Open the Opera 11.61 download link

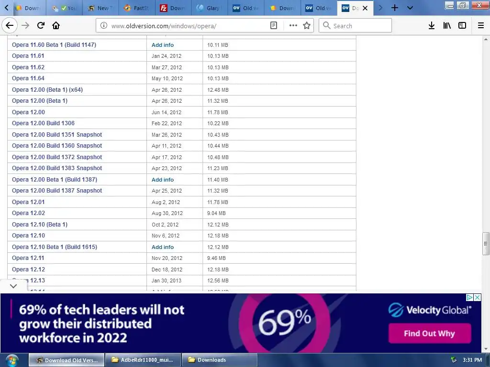28,56
